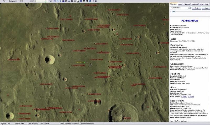Toggle the north-south flip anchor icon
This screenshot has width=210, height=125.
click(x=61, y=1)
